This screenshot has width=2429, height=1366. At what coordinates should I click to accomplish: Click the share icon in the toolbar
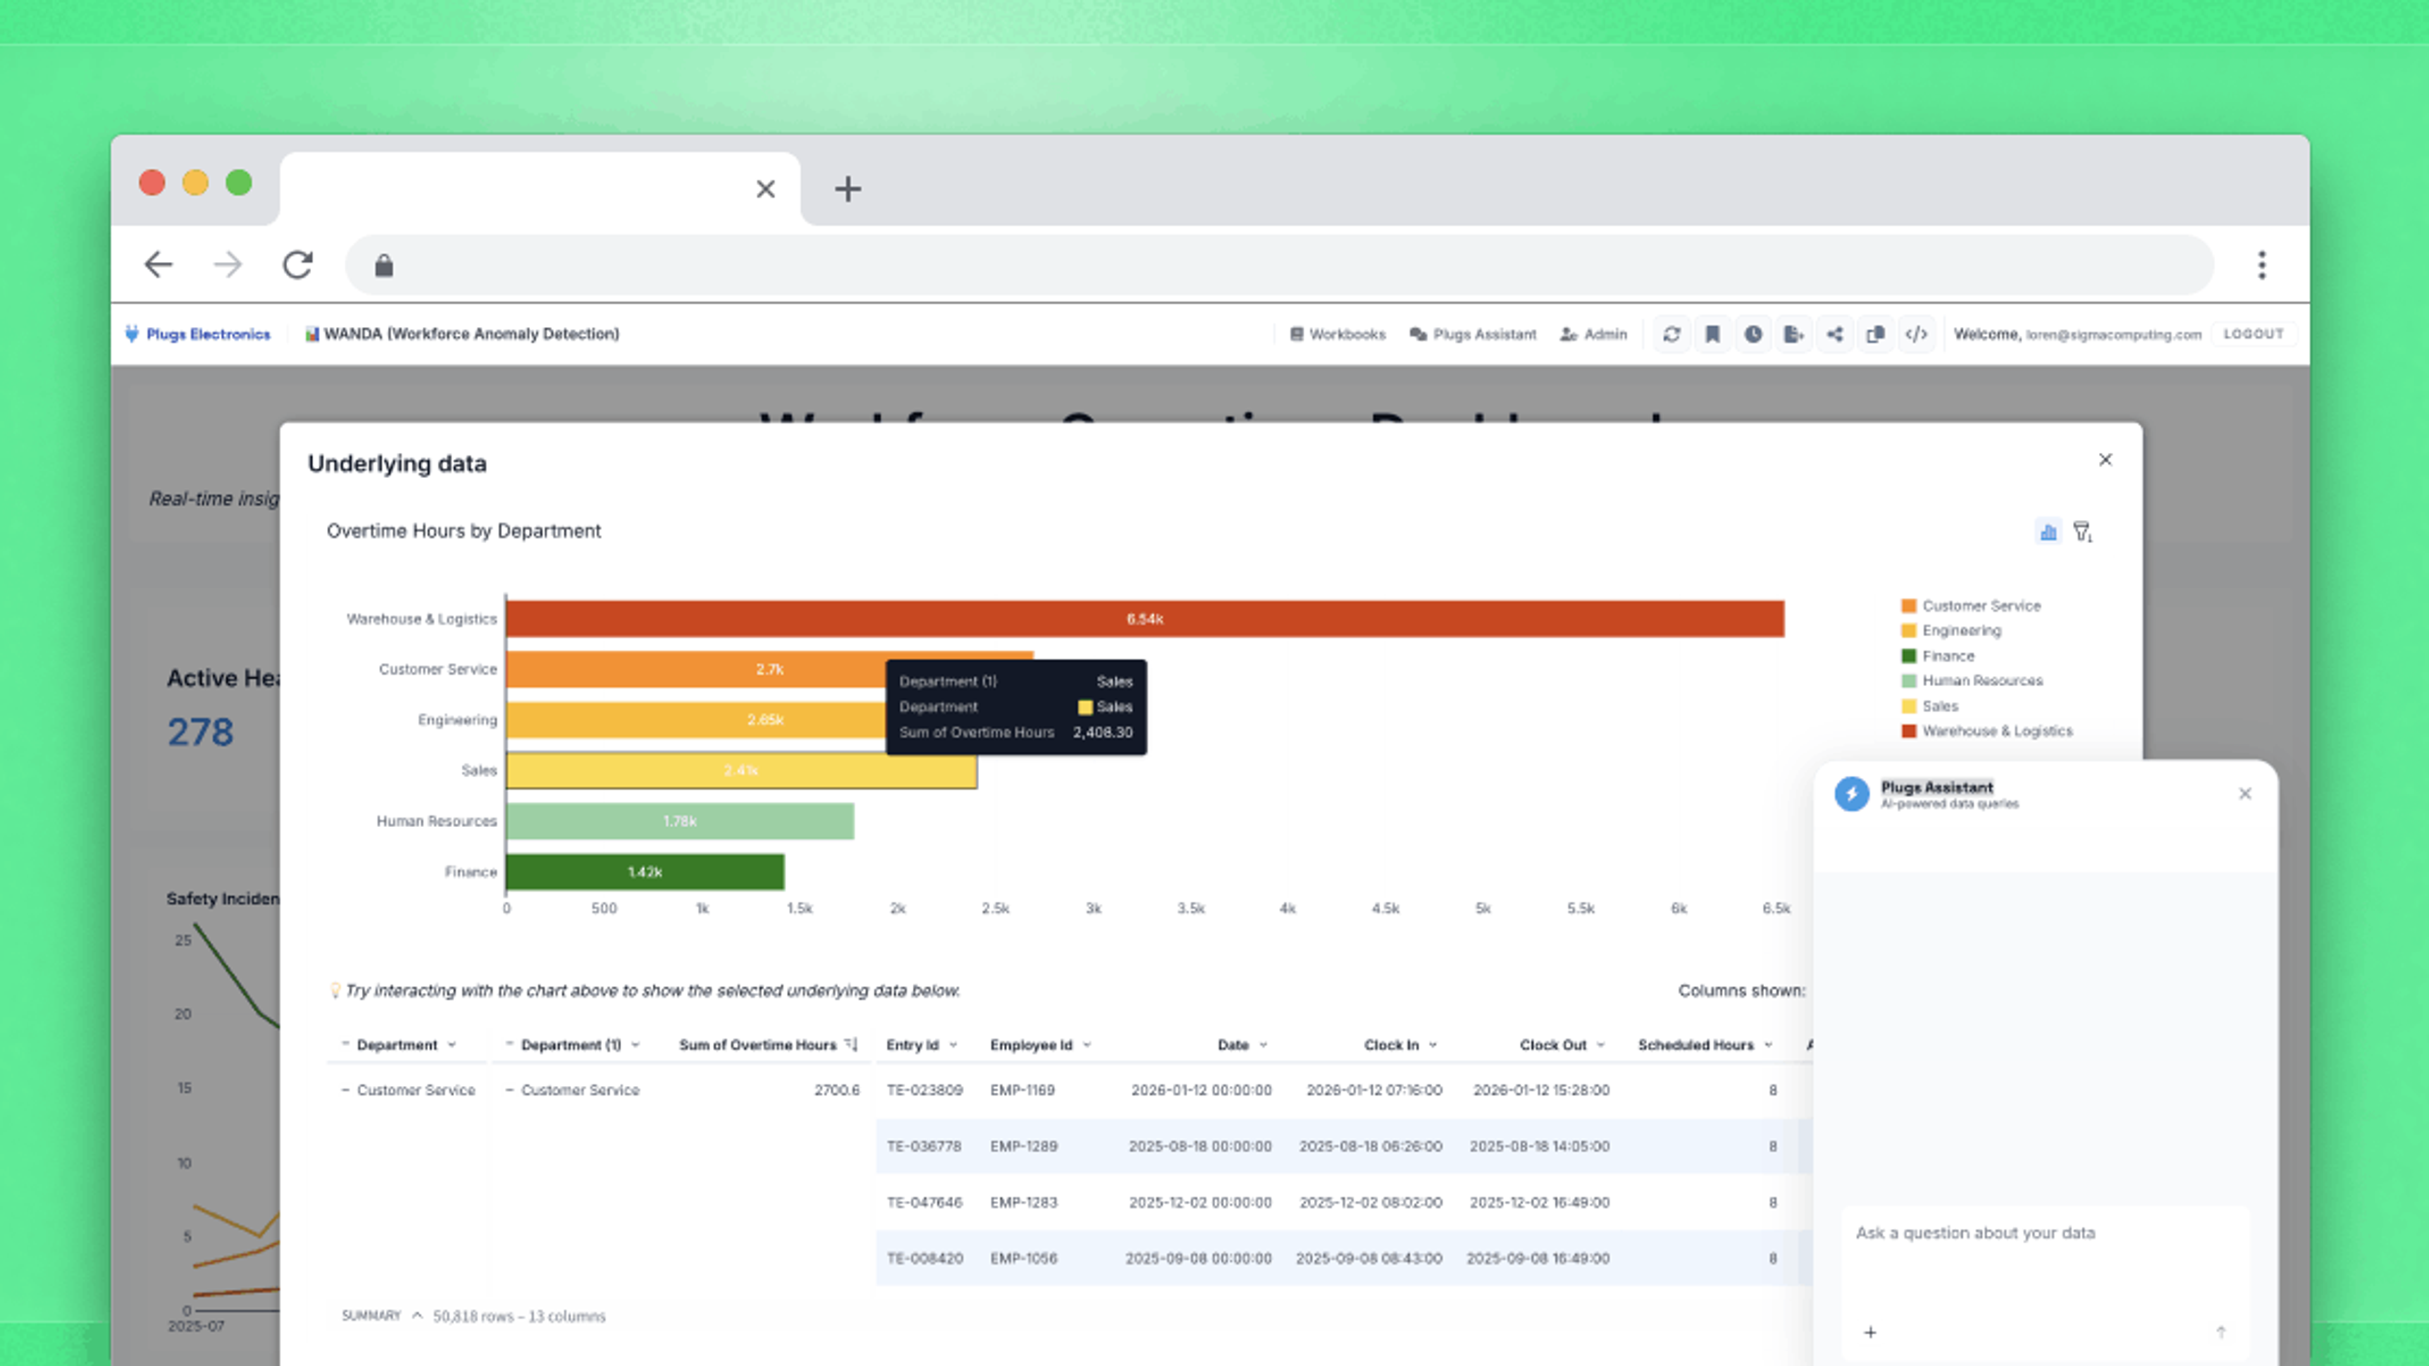pyautogui.click(x=1834, y=334)
